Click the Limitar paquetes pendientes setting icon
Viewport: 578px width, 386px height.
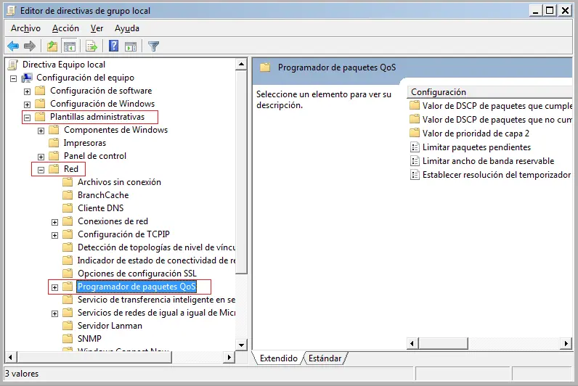[415, 147]
